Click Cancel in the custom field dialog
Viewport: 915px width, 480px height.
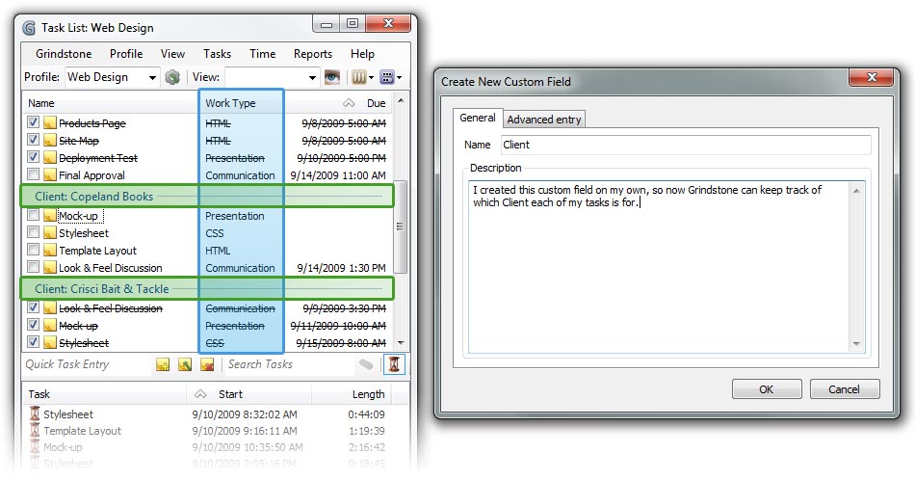(x=844, y=389)
